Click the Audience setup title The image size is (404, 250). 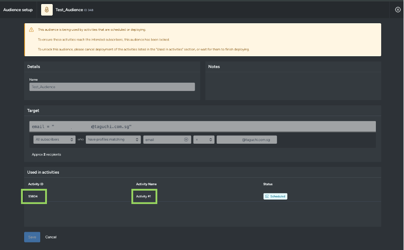click(x=18, y=10)
